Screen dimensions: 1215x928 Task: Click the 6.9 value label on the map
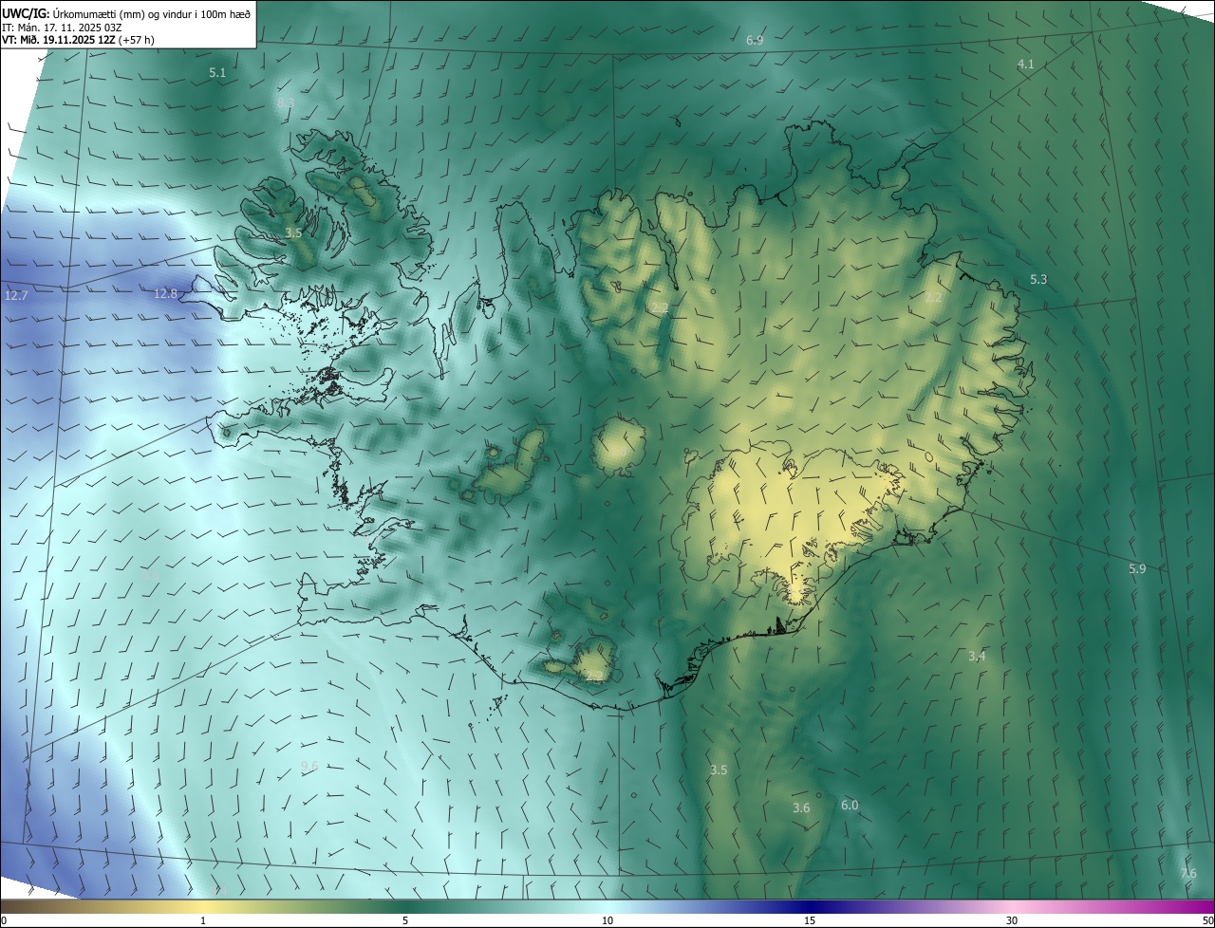point(755,41)
